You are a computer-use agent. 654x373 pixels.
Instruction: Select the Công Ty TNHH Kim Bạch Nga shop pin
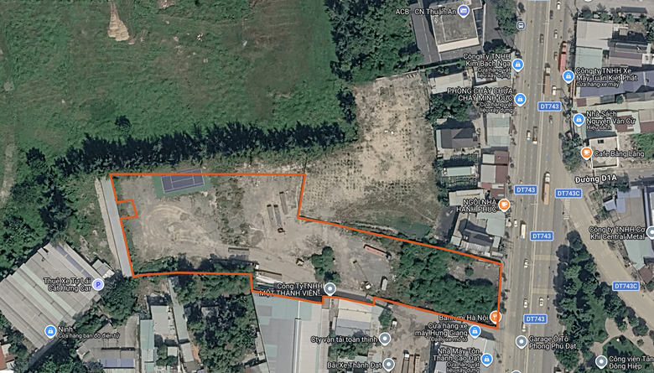pyautogui.click(x=518, y=65)
